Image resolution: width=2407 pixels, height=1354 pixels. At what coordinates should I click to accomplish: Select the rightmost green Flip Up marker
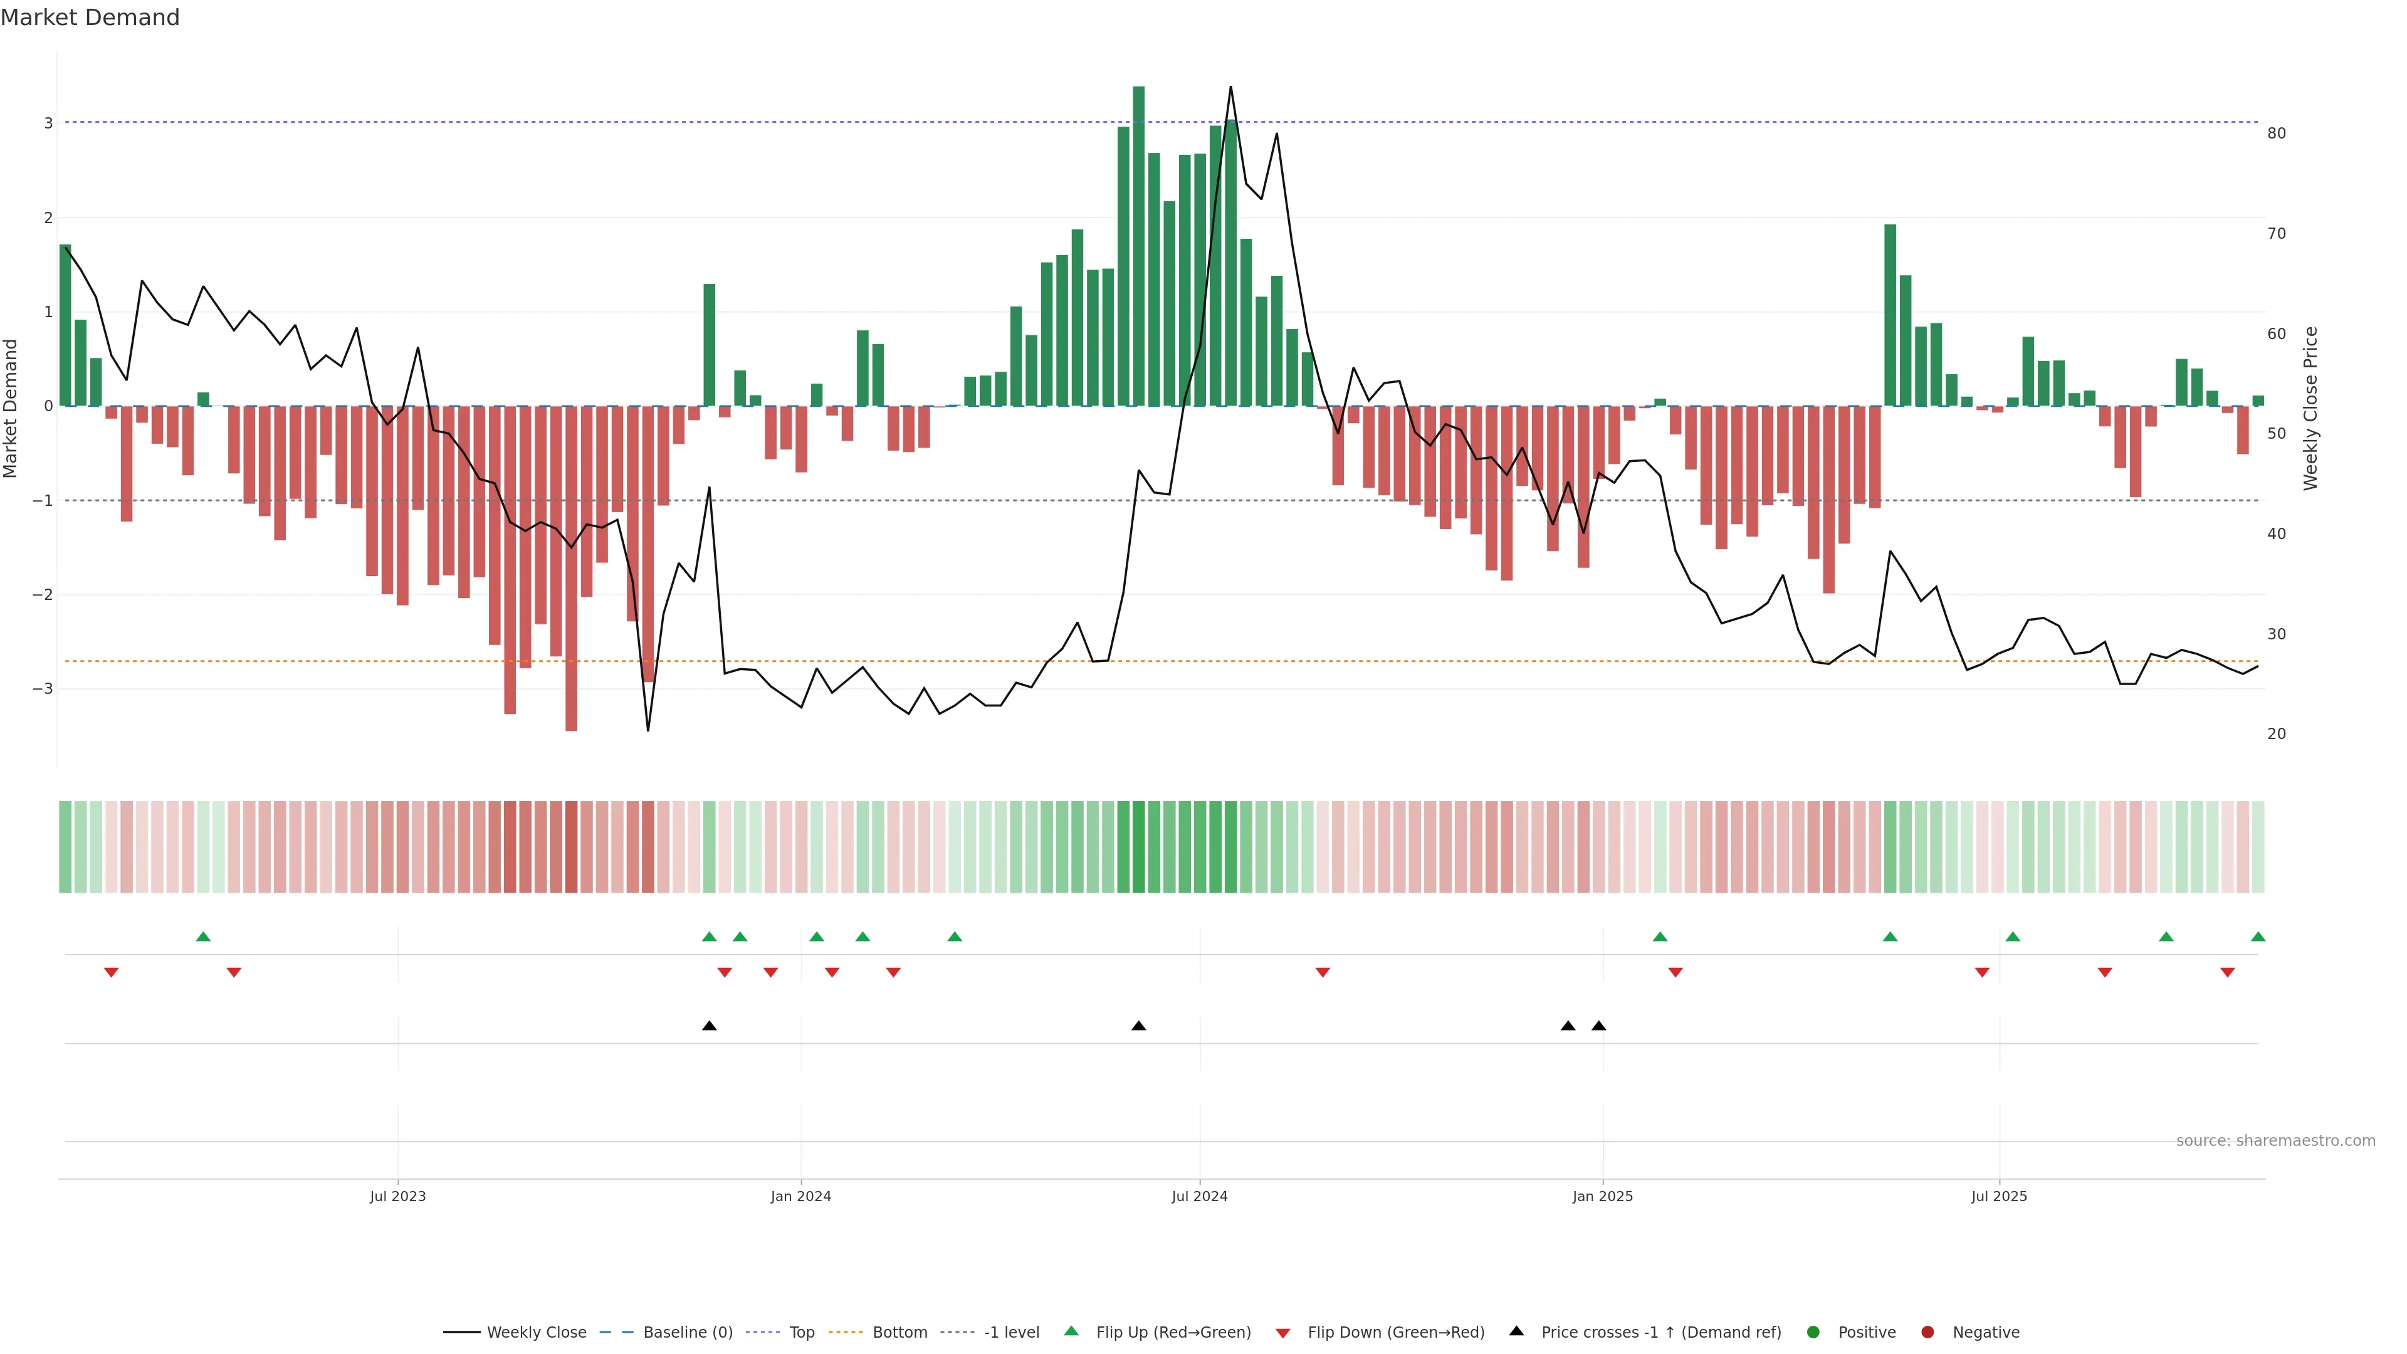coord(2257,937)
